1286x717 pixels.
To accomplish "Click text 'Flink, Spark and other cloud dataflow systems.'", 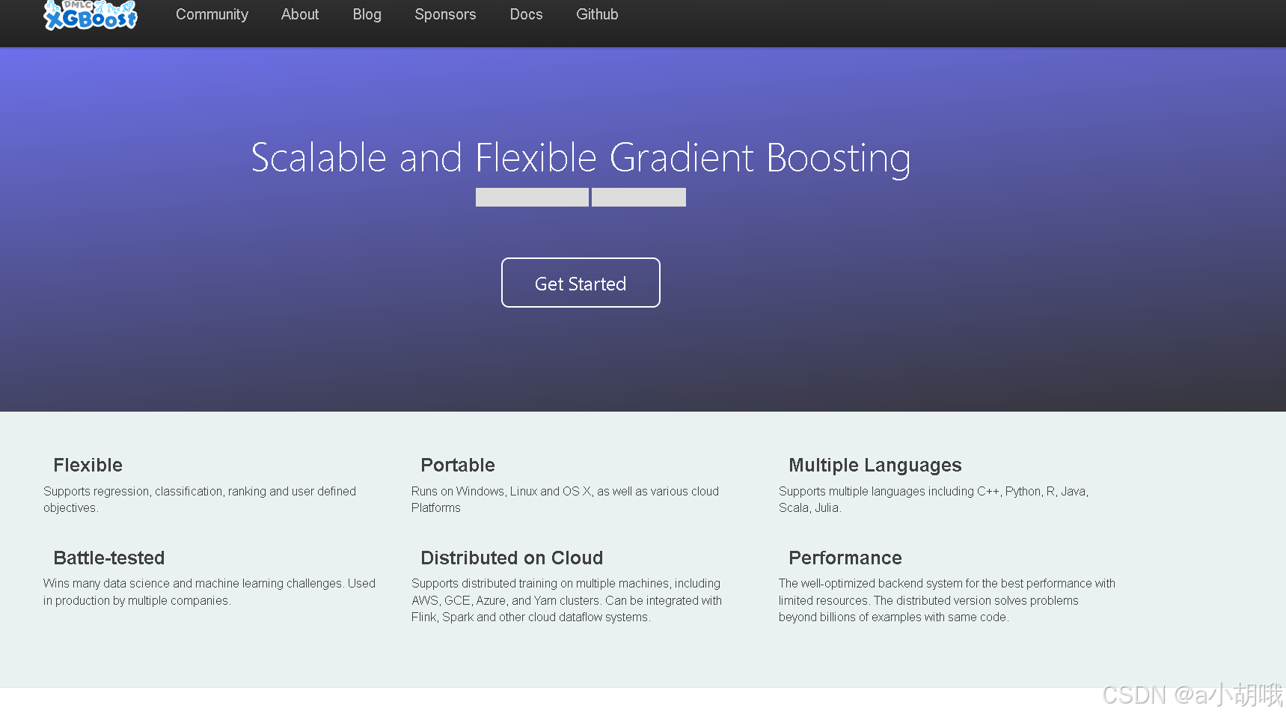I will point(531,617).
